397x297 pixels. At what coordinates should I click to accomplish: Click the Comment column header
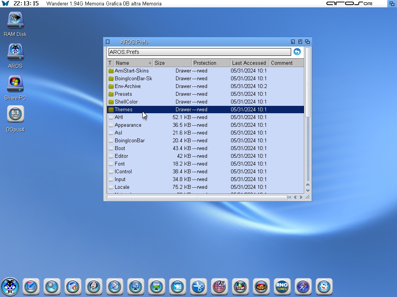[286, 63]
